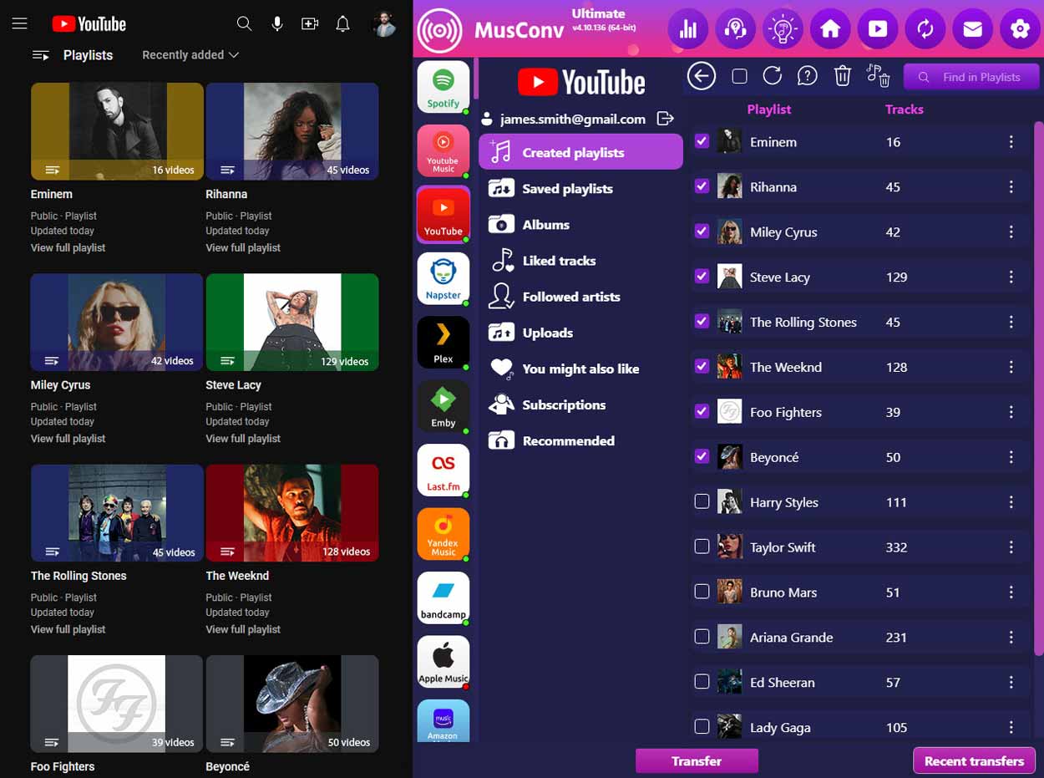Select Spotify in the service sidebar
The image size is (1044, 778).
tap(443, 87)
